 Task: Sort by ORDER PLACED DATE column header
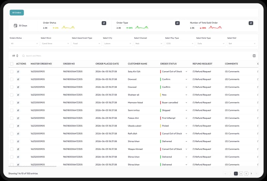(x=107, y=64)
